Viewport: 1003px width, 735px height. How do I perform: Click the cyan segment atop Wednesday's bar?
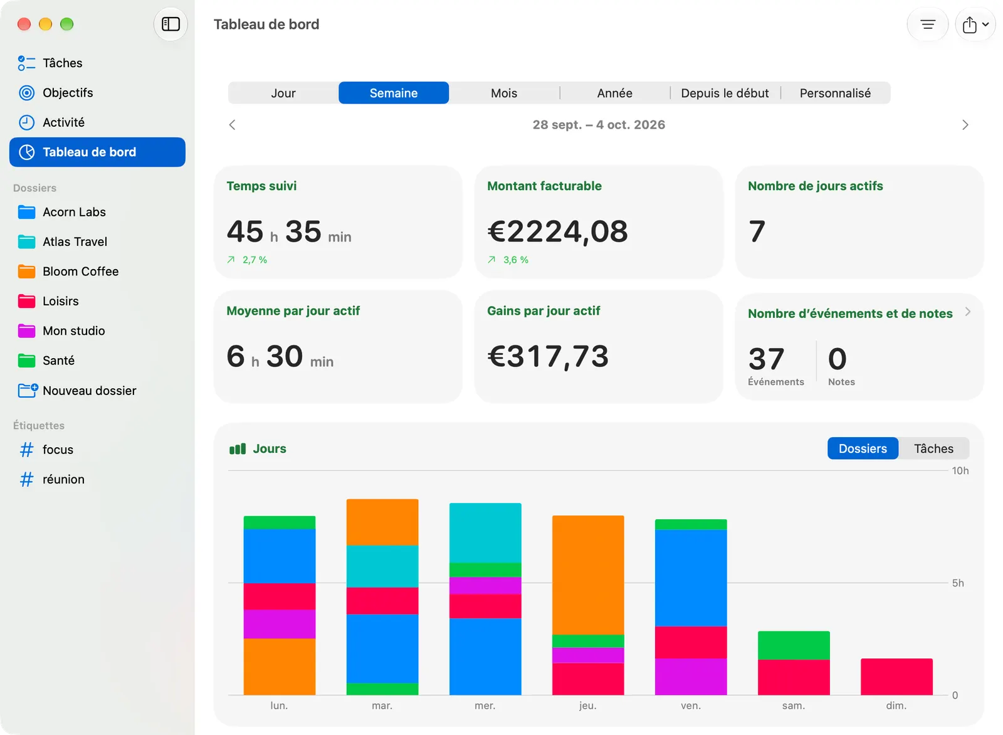(x=485, y=533)
